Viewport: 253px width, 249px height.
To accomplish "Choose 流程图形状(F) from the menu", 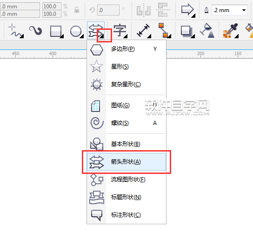I will (126, 179).
